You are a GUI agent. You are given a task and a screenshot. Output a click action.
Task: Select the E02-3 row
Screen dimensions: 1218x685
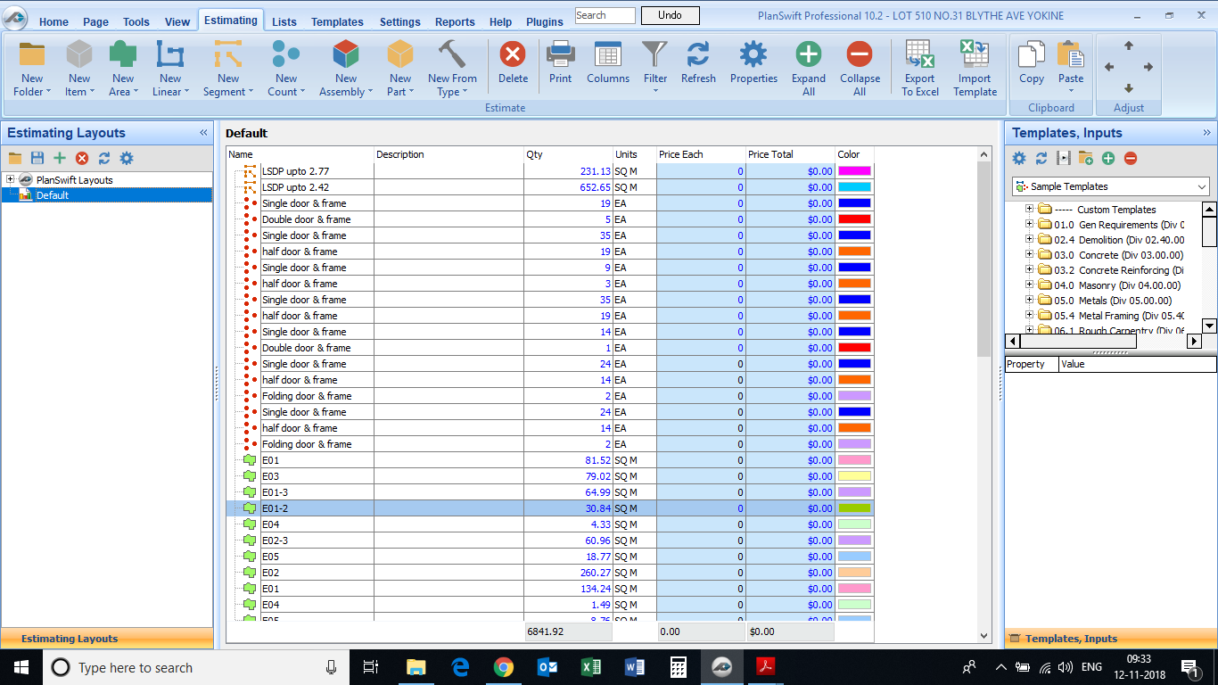(550, 541)
